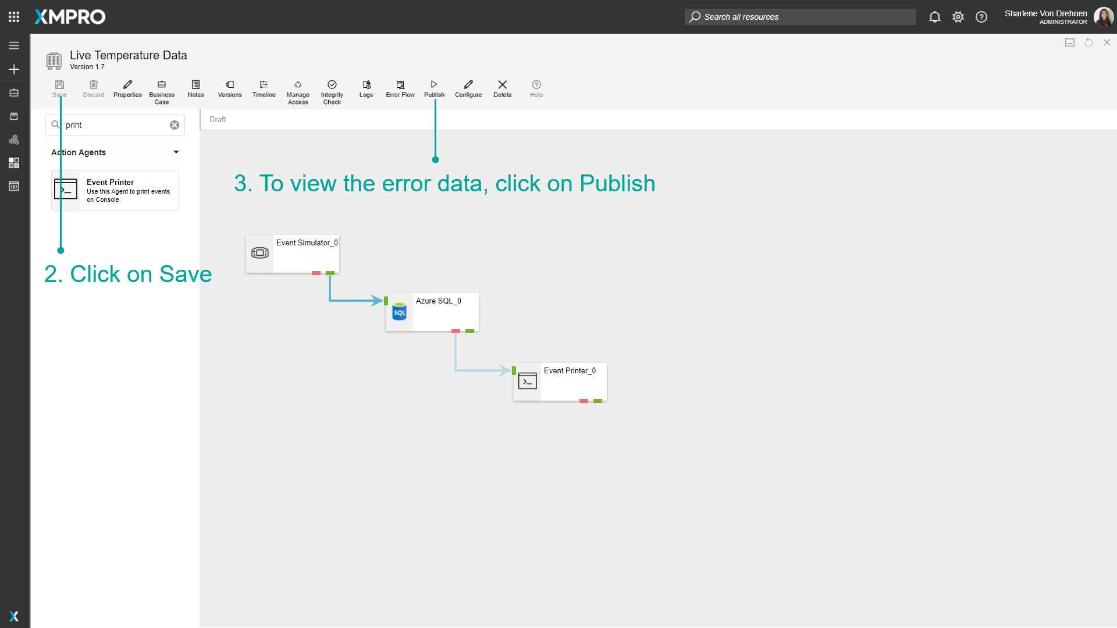Open the Publish action in the toolbar
The width and height of the screenshot is (1117, 628).
coord(433,89)
